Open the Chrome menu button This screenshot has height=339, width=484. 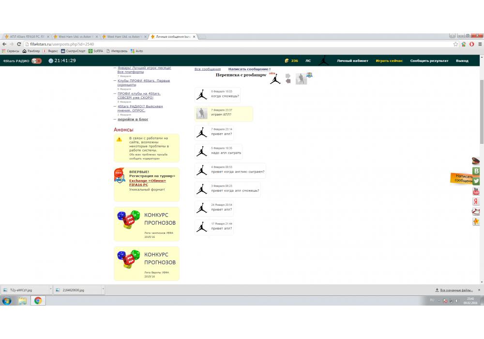point(478,44)
